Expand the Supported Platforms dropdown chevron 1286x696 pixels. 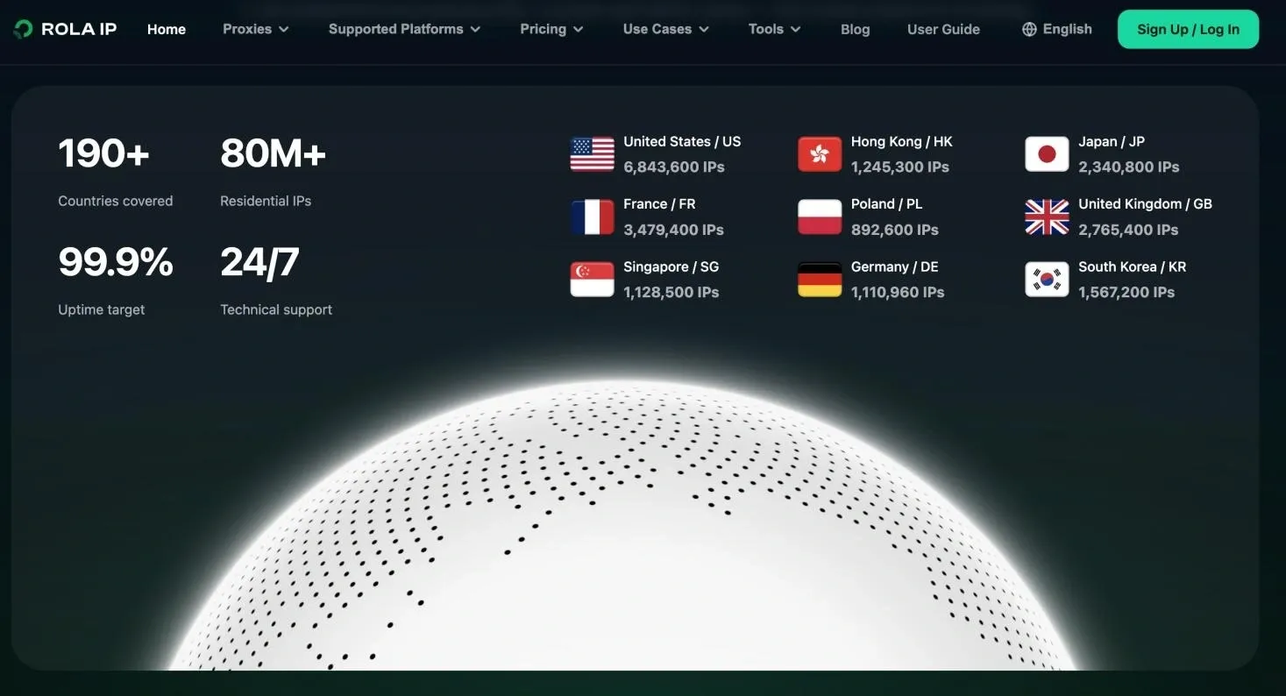tap(475, 30)
